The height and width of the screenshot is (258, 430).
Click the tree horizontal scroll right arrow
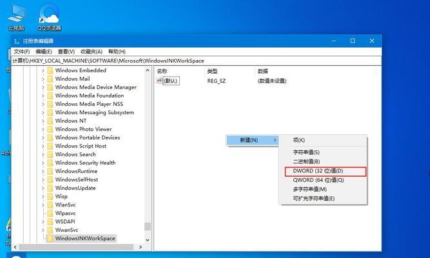(141, 247)
